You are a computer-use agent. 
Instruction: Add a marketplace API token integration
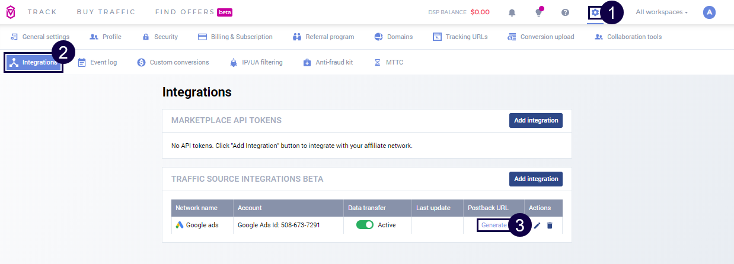point(535,120)
